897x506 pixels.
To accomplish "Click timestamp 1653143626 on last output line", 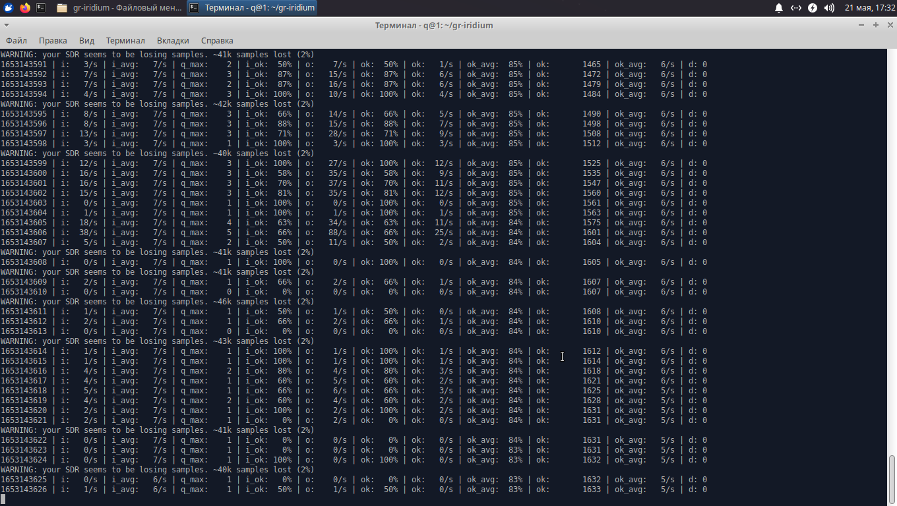I will pos(24,490).
